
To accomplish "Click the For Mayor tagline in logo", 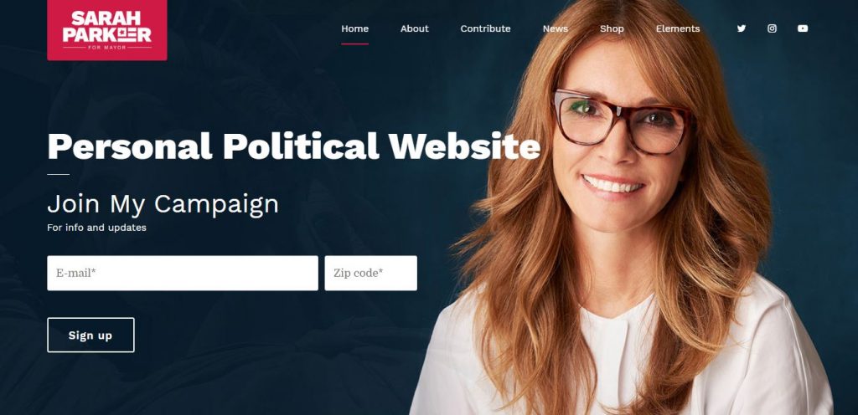I will 107,48.
